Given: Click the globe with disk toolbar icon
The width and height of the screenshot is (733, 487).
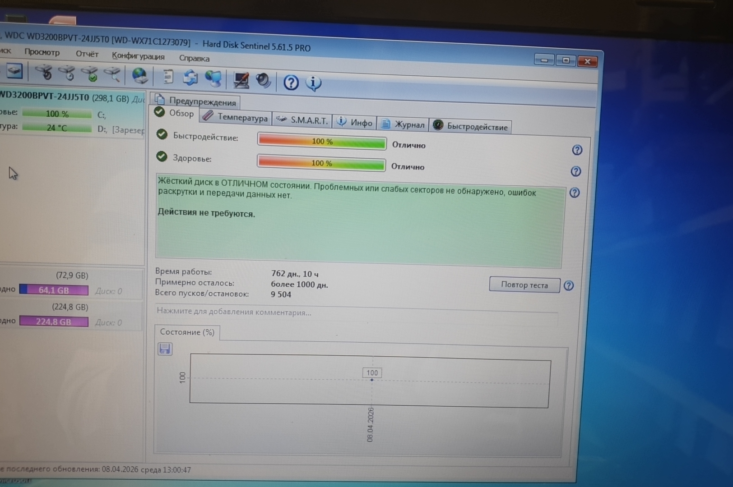Looking at the screenshot, I should (140, 76).
